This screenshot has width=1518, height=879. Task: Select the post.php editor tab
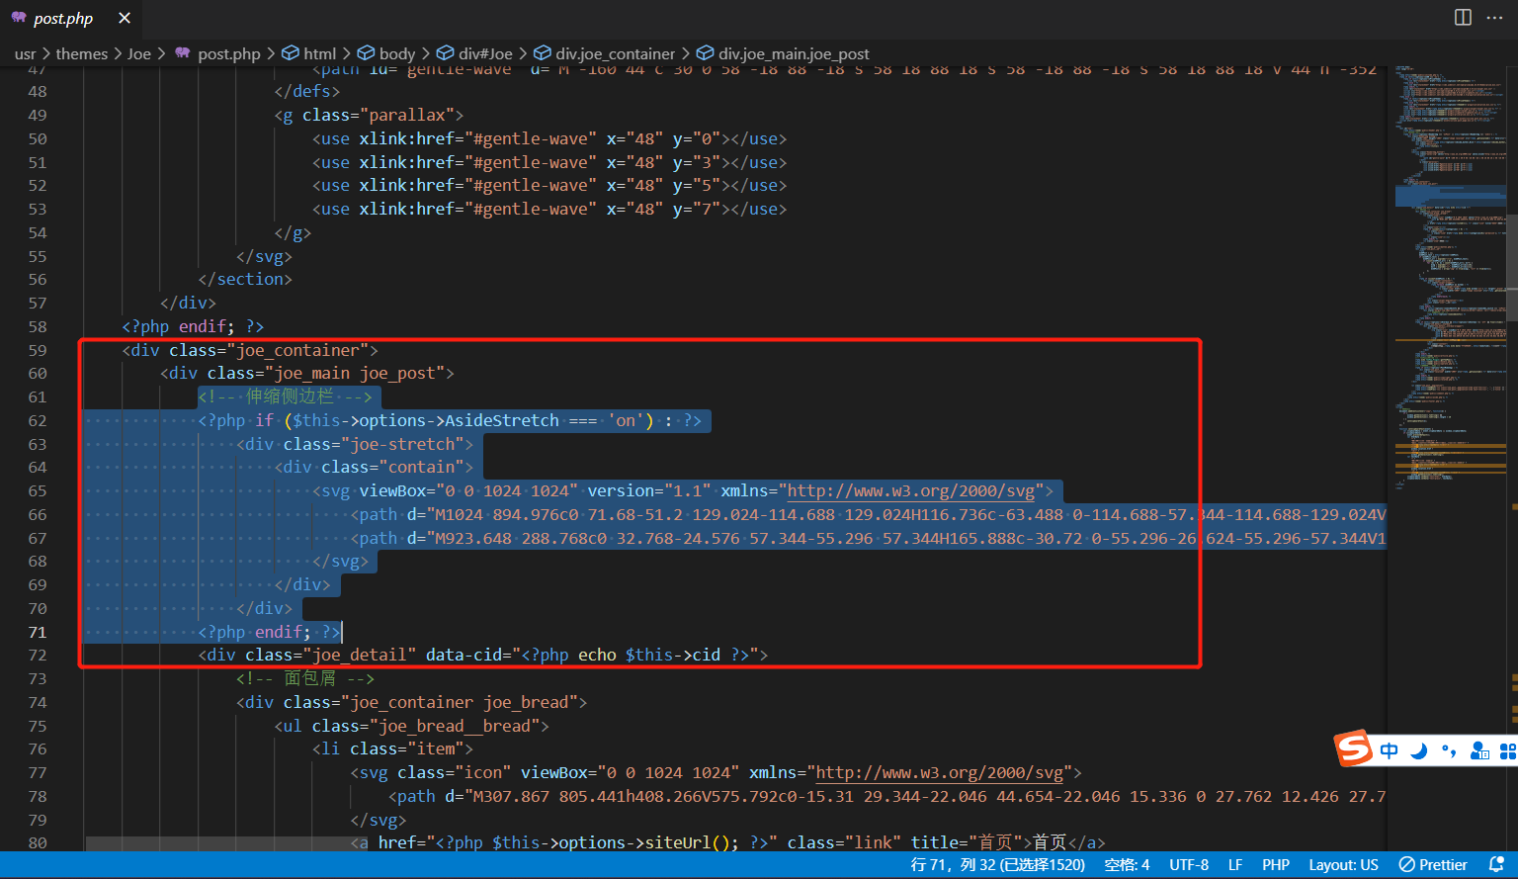(62, 18)
